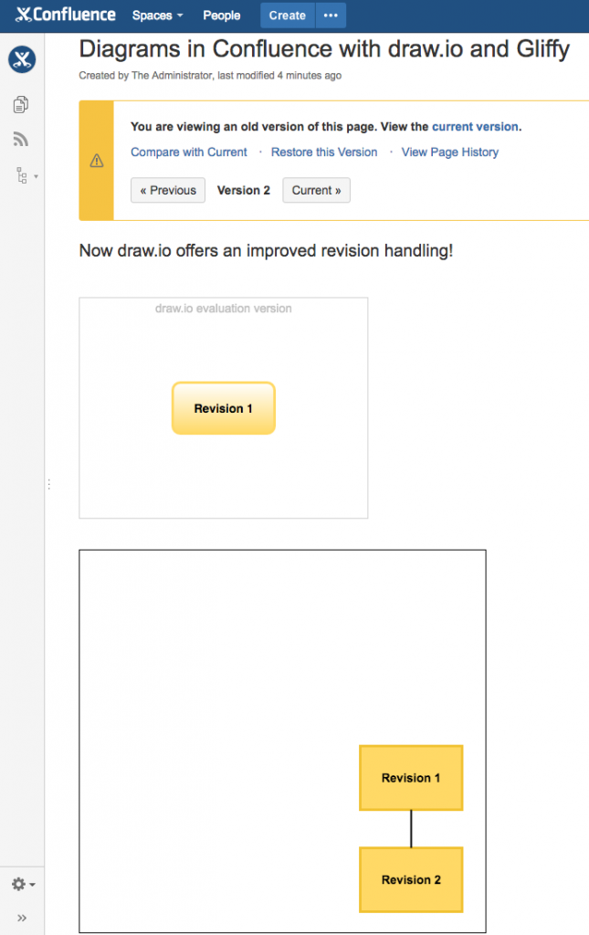The height and width of the screenshot is (935, 589).
Task: Expand the page tree dropdown arrow
Action: (x=37, y=176)
